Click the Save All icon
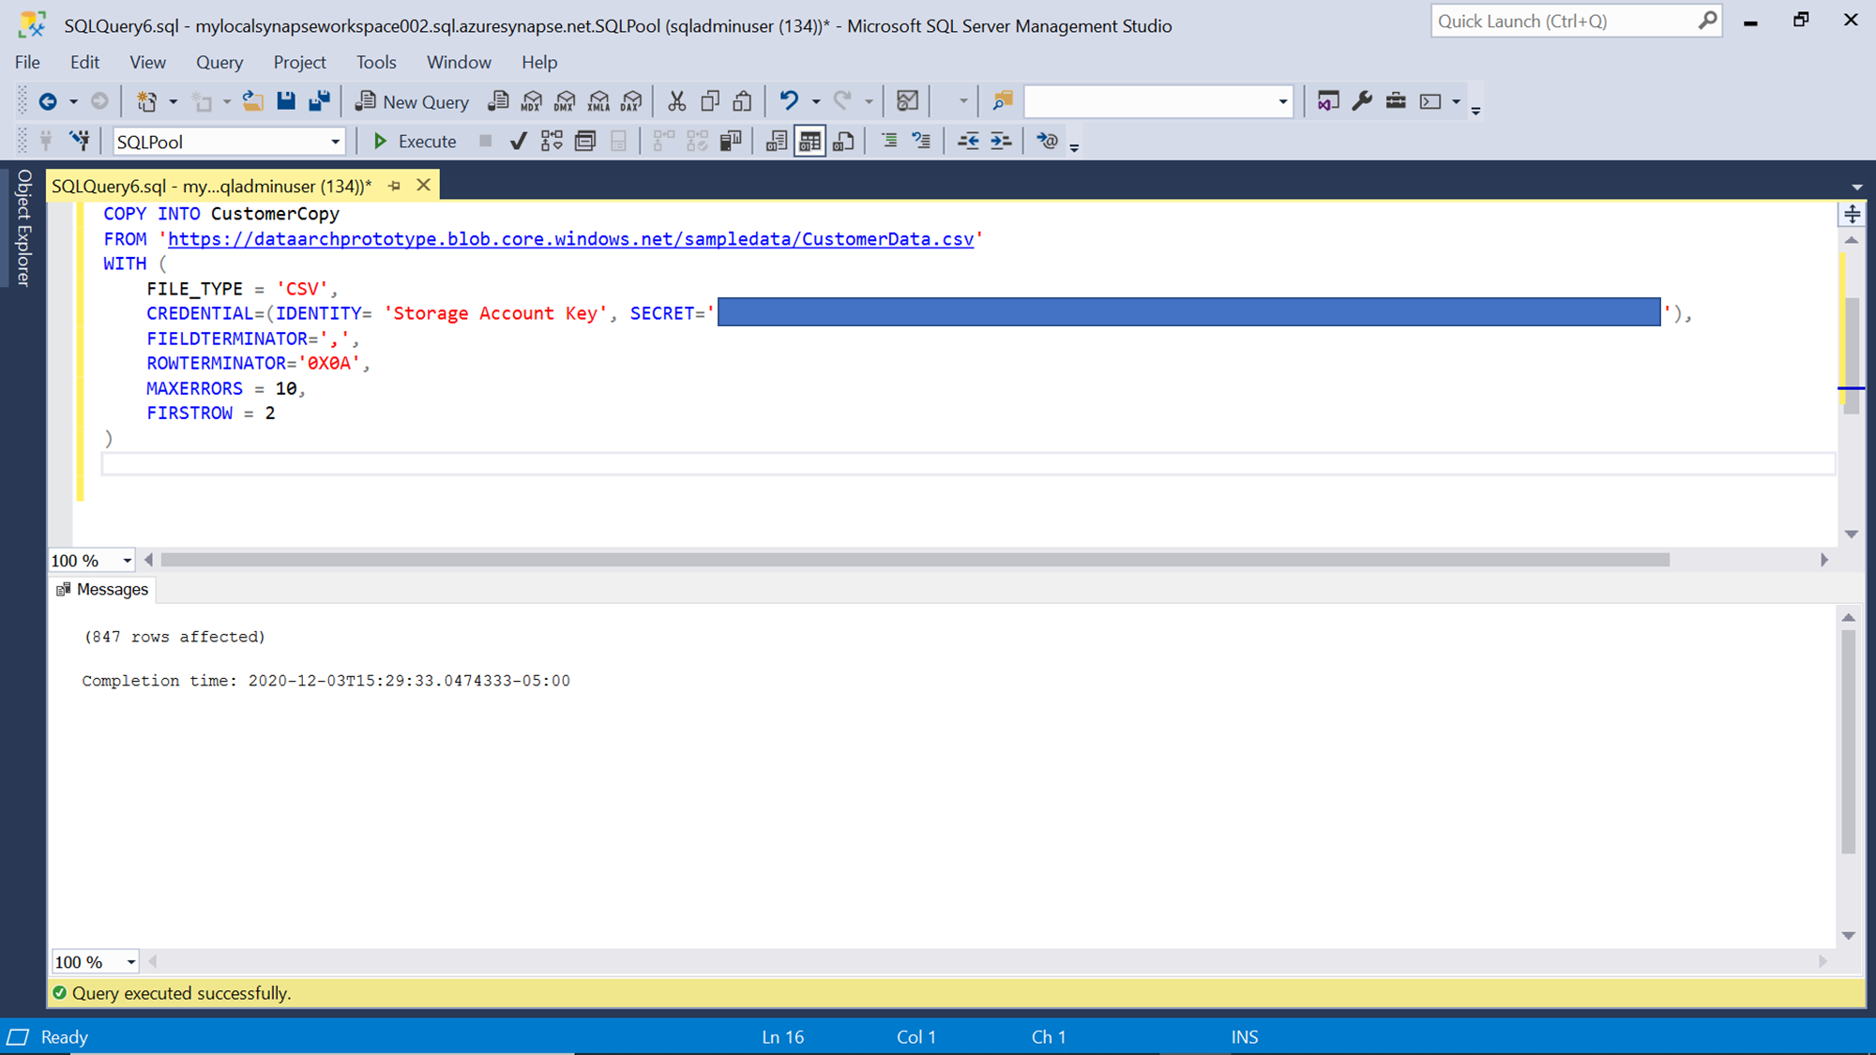 (320, 101)
